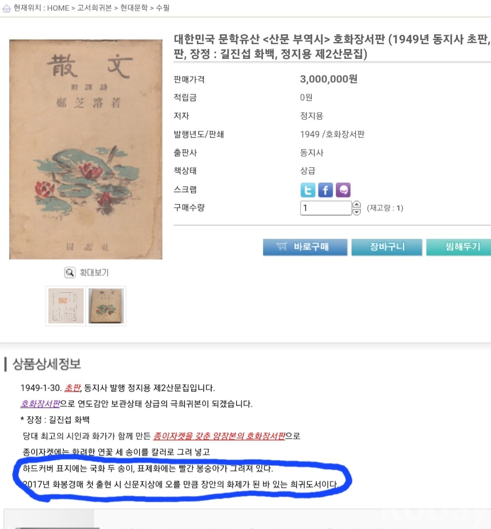
Task: Go to HOME in the breadcrumb
Action: (58, 8)
